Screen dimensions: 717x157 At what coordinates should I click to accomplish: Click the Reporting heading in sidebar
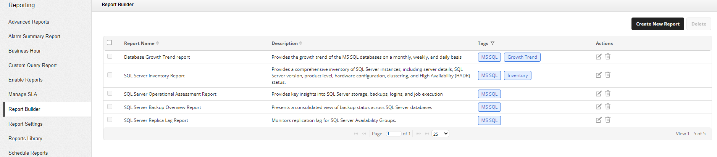21,5
